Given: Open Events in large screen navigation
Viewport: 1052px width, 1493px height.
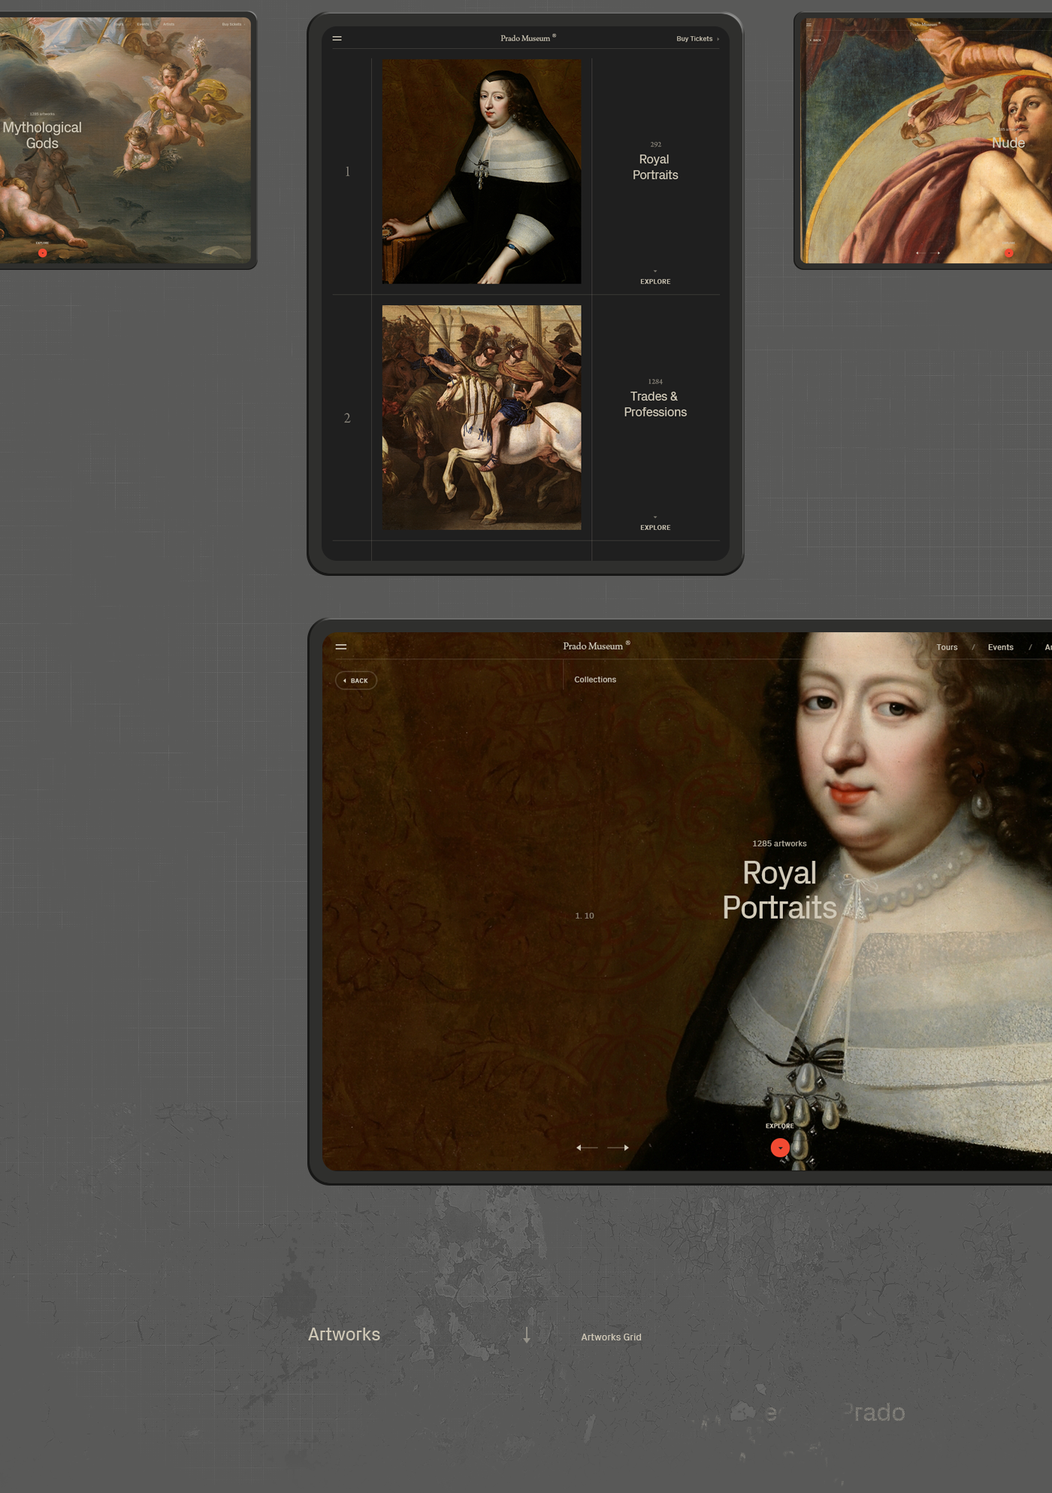Looking at the screenshot, I should pyautogui.click(x=1000, y=647).
